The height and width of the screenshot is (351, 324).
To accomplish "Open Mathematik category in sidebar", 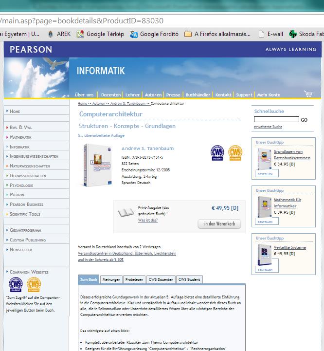I will [20, 137].
